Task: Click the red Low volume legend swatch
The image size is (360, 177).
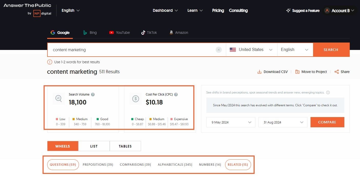Action: 57,119
